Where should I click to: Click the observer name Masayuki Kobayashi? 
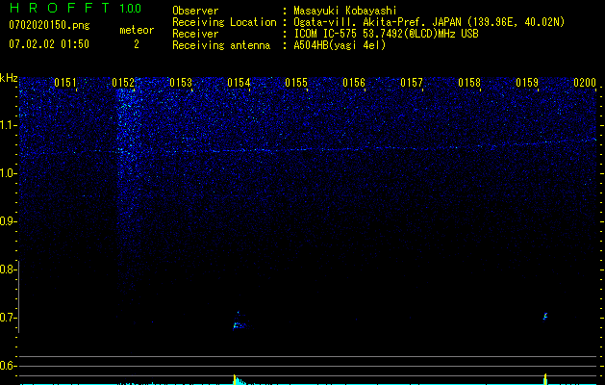click(345, 11)
